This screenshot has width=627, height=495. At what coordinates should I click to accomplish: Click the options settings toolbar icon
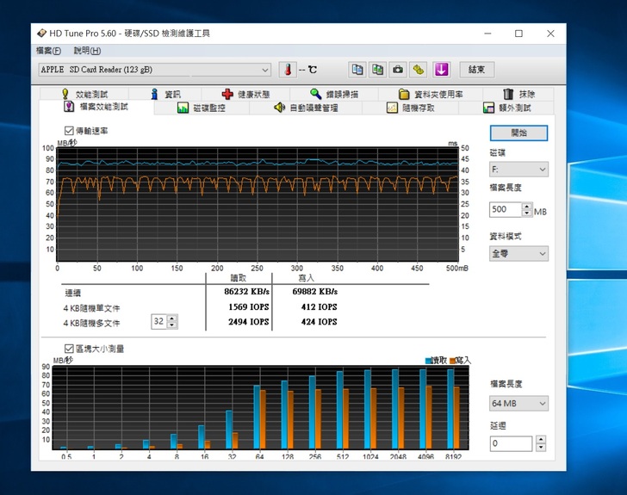(x=419, y=70)
